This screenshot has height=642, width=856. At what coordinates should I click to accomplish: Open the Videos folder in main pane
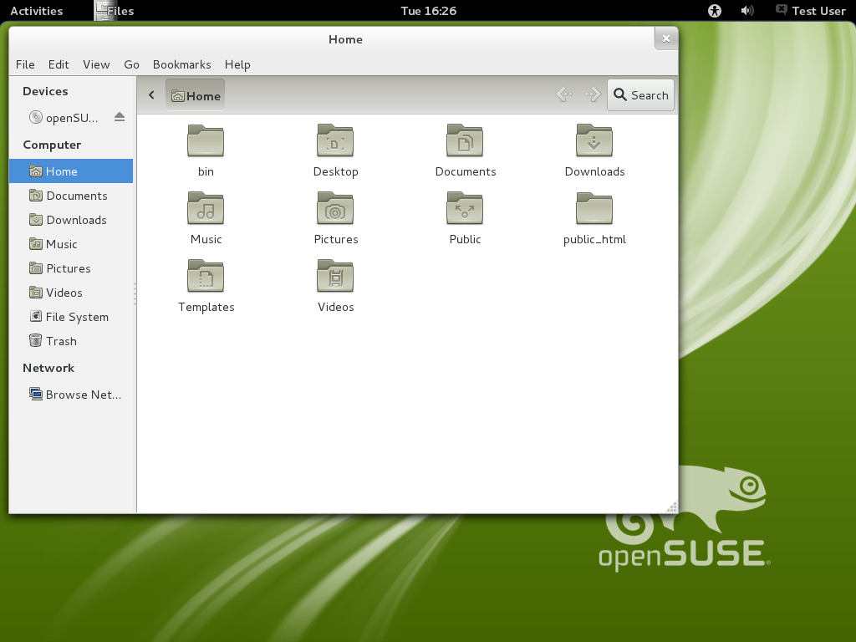(x=335, y=277)
